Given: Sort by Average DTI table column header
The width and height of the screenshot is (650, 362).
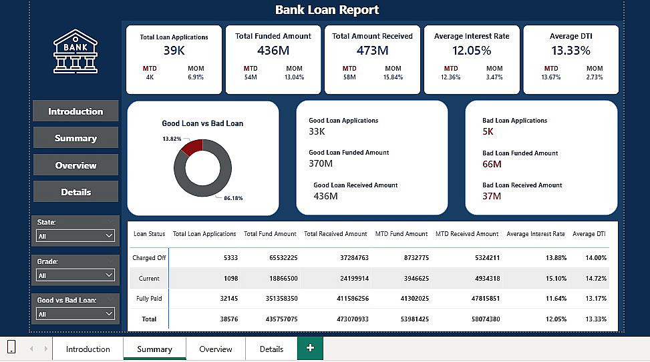Looking at the screenshot, I should tap(589, 234).
